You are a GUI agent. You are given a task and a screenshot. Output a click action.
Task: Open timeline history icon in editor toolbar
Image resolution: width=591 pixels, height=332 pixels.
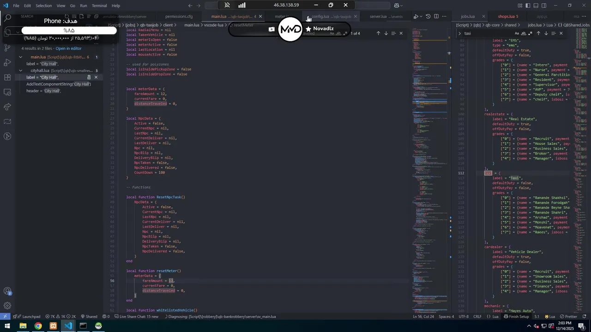pyautogui.click(x=428, y=17)
